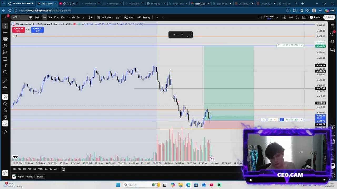The width and height of the screenshot is (337, 189).
Task: Publish the chart idea
Action: (x=329, y=17)
